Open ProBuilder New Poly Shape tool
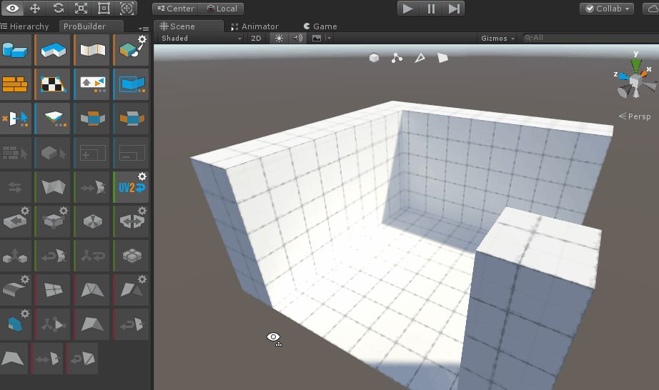The image size is (659, 390). coord(53,50)
